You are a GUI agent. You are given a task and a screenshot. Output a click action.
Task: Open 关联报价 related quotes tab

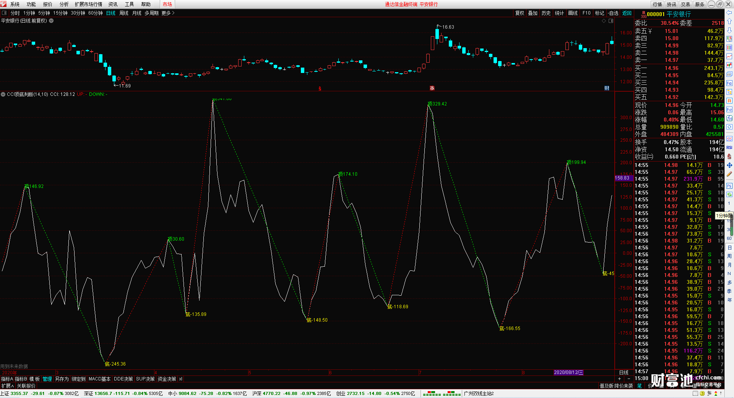pos(26,386)
